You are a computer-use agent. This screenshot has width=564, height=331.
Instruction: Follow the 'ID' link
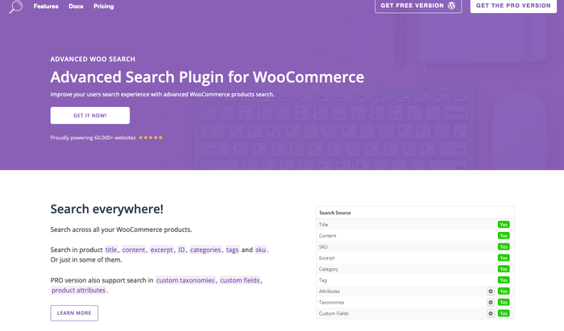[x=181, y=250]
